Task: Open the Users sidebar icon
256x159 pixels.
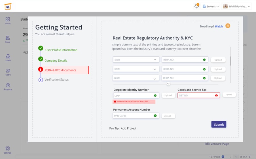Action: (8, 72)
